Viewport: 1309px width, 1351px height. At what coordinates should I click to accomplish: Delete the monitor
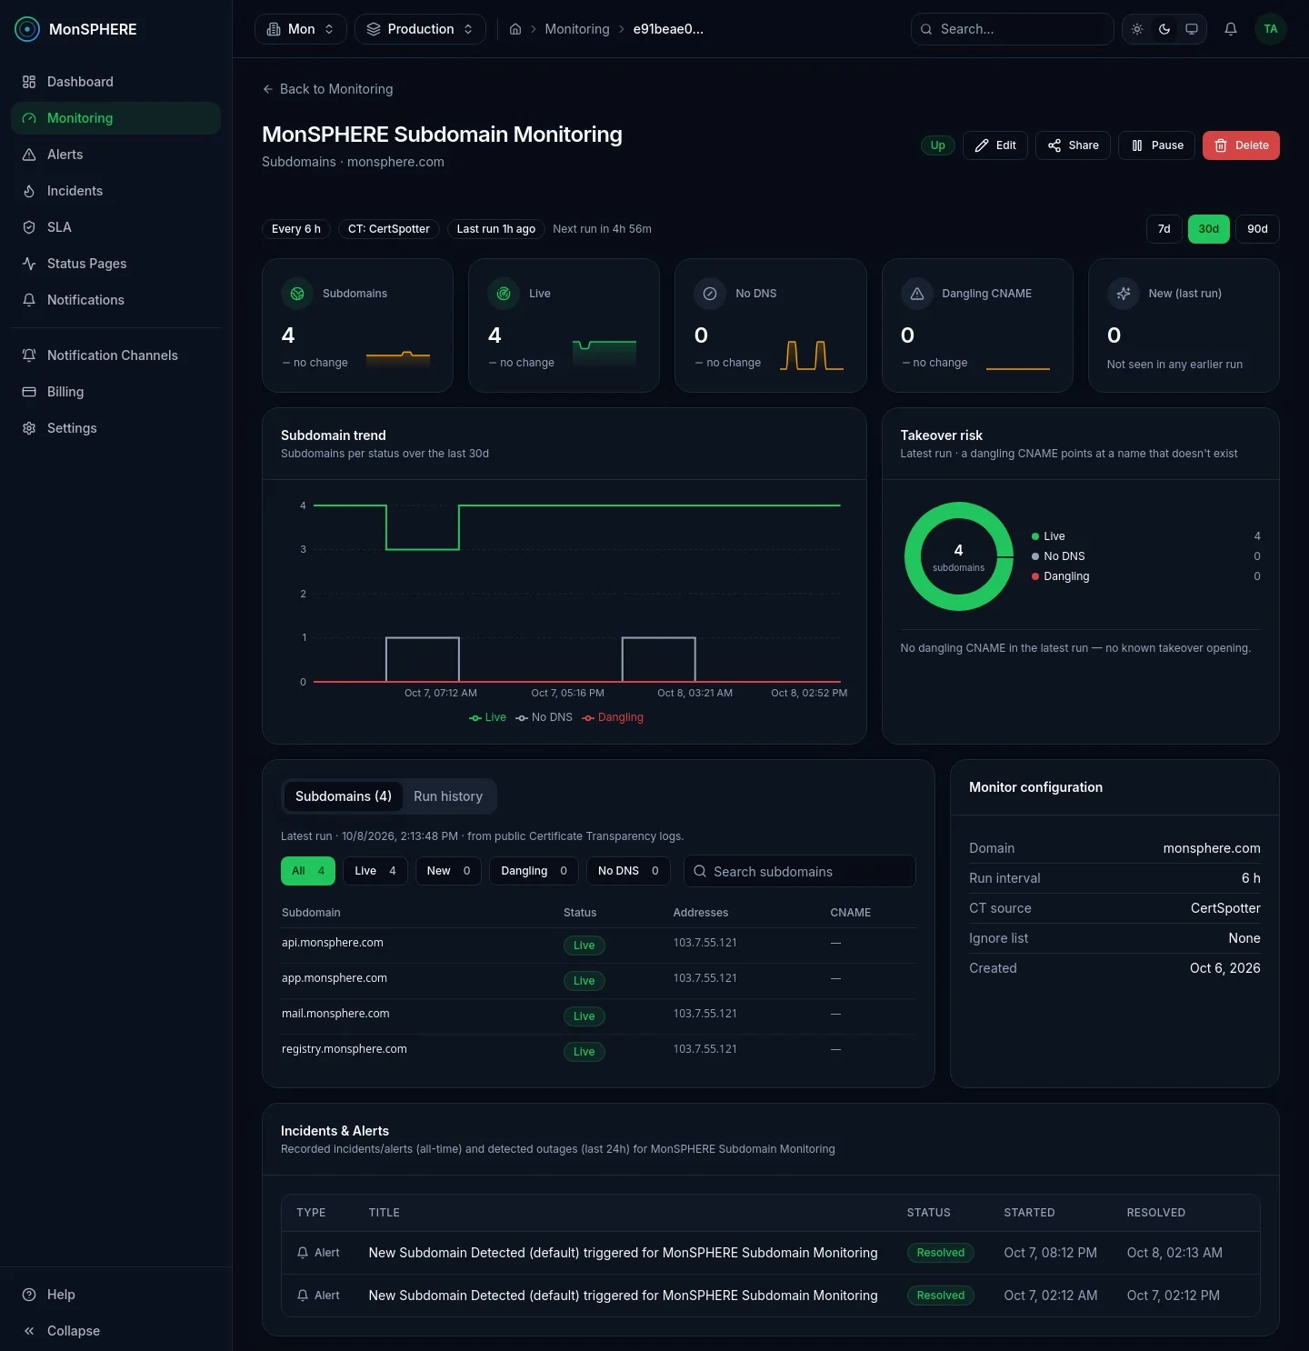pos(1241,145)
